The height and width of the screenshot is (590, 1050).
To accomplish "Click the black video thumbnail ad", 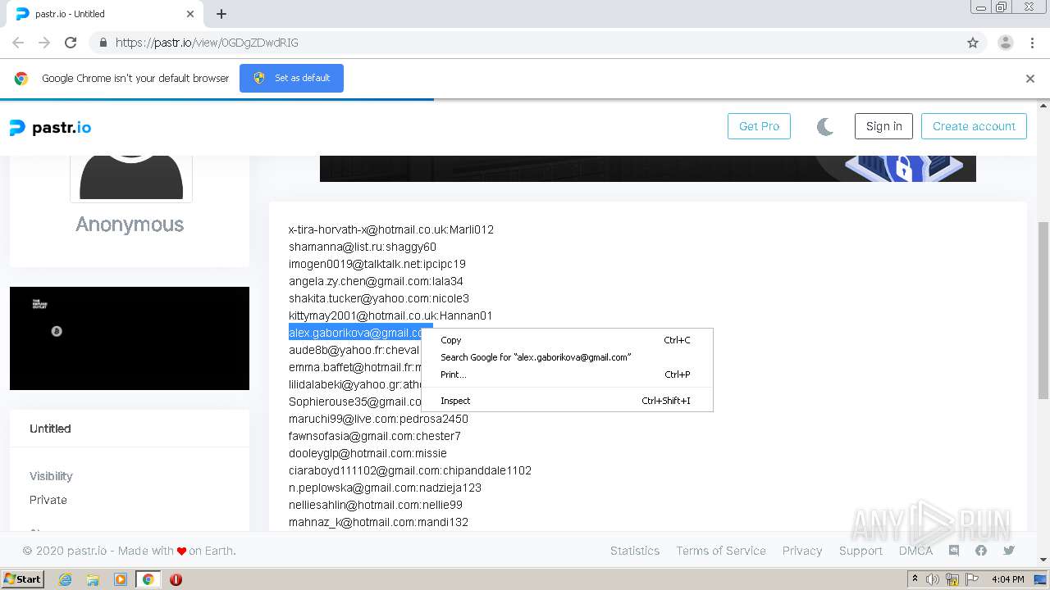I will (130, 338).
